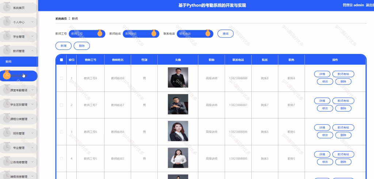
Task: Tick the select-all checkbox in table header
Action: tap(61, 60)
